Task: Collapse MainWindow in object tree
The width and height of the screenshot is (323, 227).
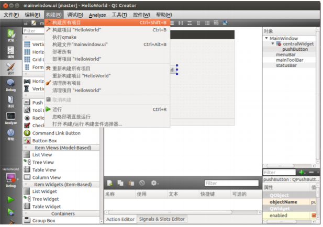Action: click(x=266, y=38)
